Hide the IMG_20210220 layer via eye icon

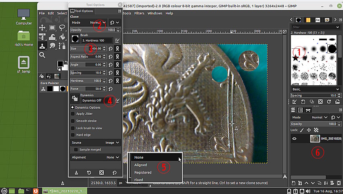tap(294, 138)
